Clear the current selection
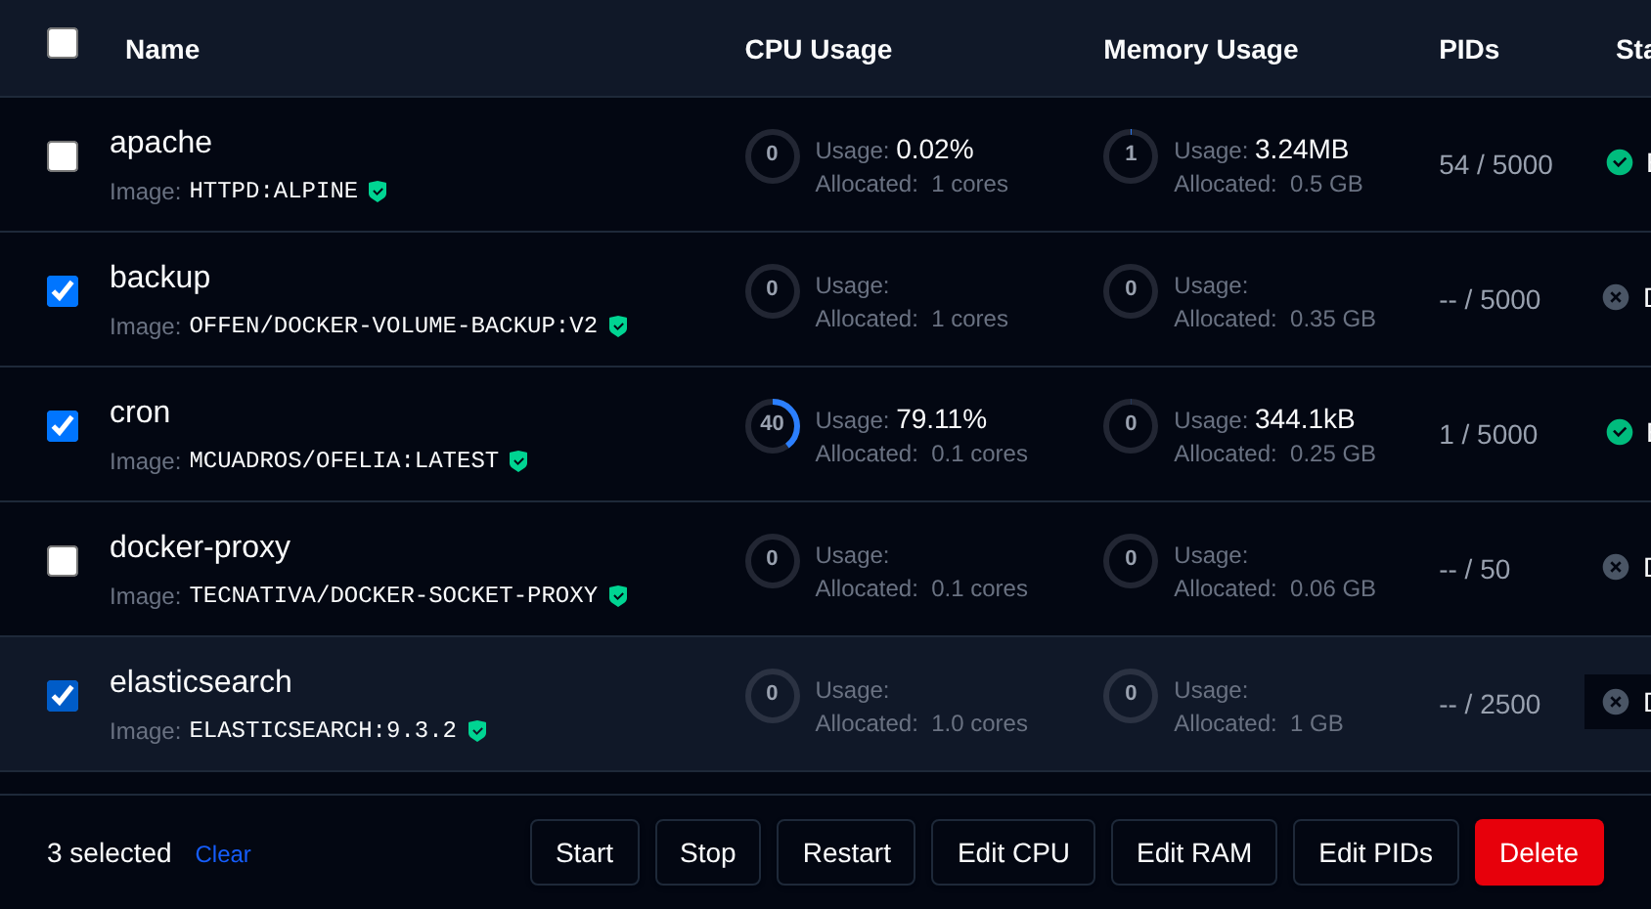Screen dimensions: 1651x909 pos(223,854)
